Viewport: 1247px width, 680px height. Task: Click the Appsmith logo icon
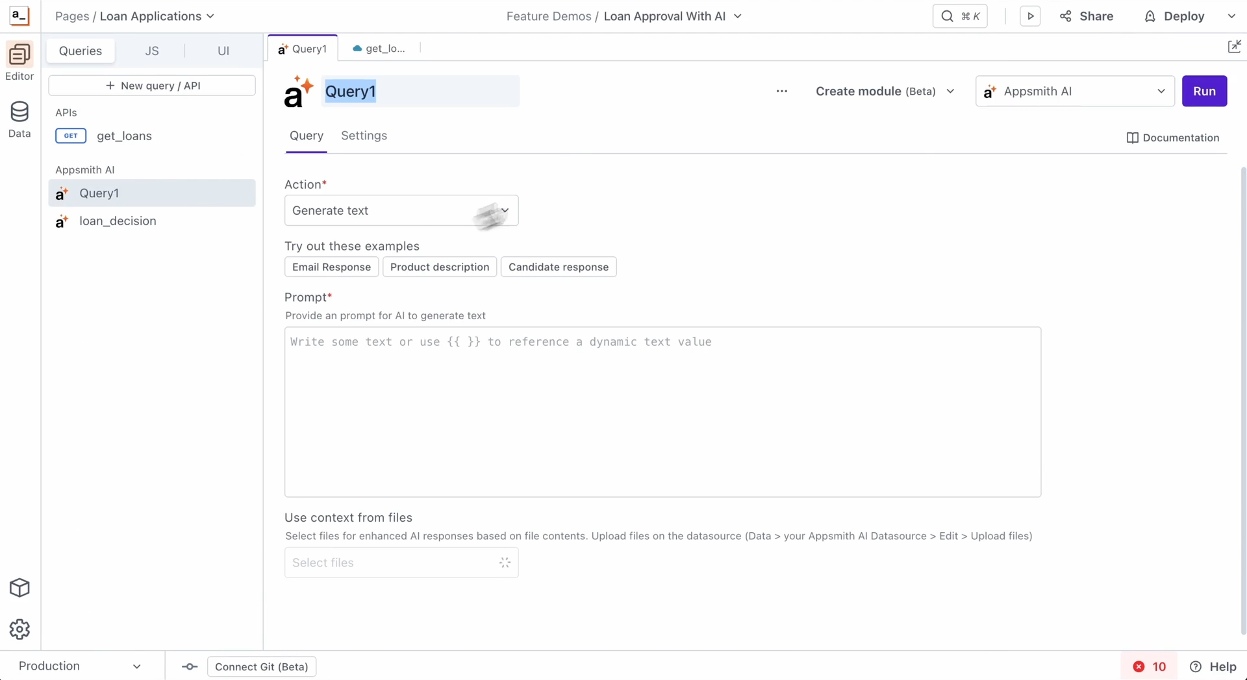coord(19,16)
